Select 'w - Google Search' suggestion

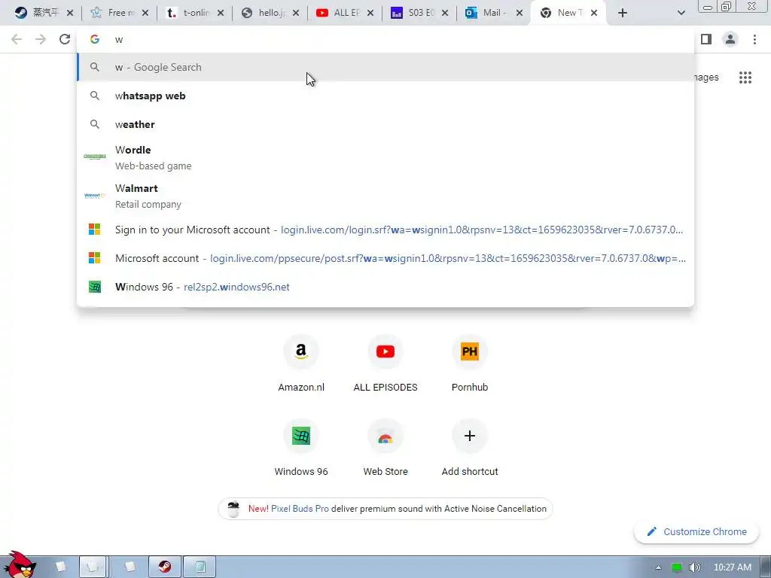point(385,67)
